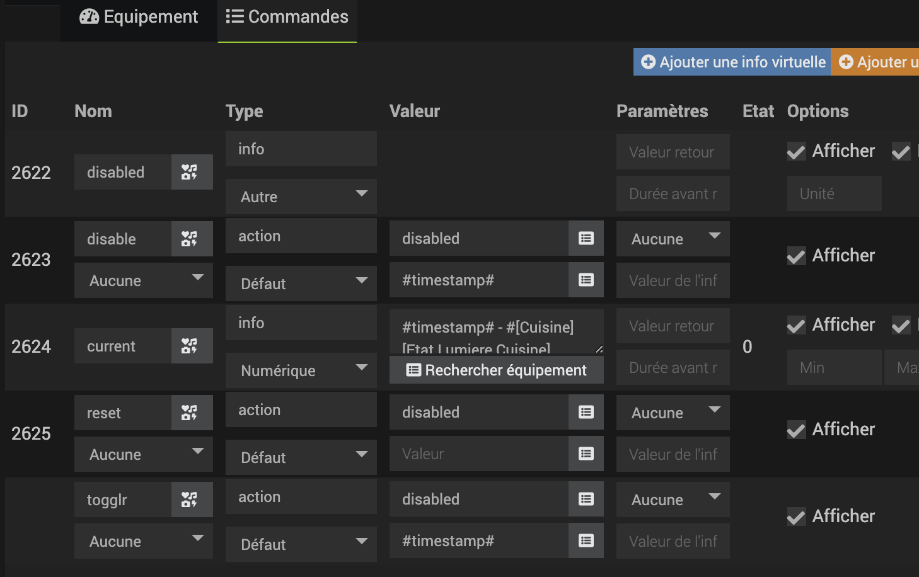Toggle Afficher checkbox for command 2622
Screen dimensions: 919x577
[x=797, y=152]
